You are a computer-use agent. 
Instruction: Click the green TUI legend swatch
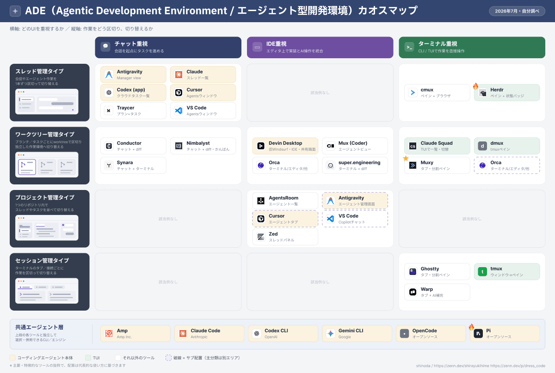(x=88, y=358)
